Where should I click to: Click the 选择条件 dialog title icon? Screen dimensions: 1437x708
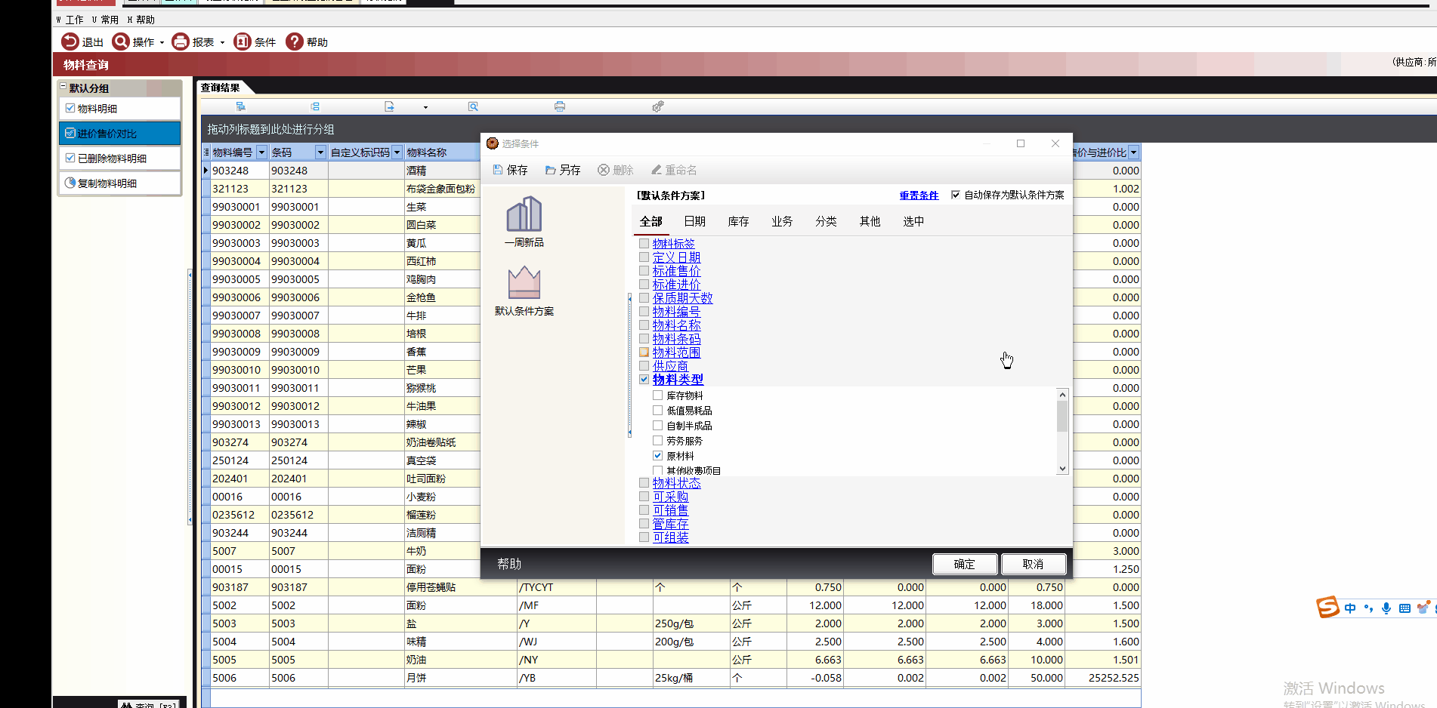pos(493,143)
